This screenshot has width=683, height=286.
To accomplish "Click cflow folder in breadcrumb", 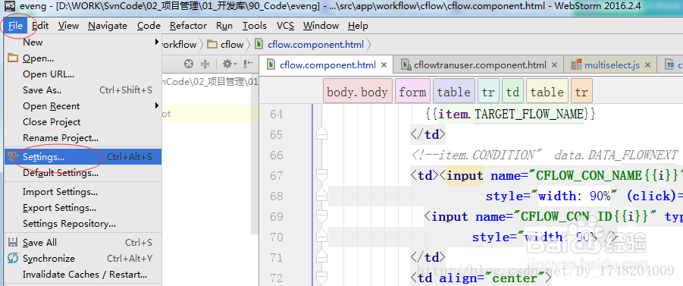I will (226, 45).
